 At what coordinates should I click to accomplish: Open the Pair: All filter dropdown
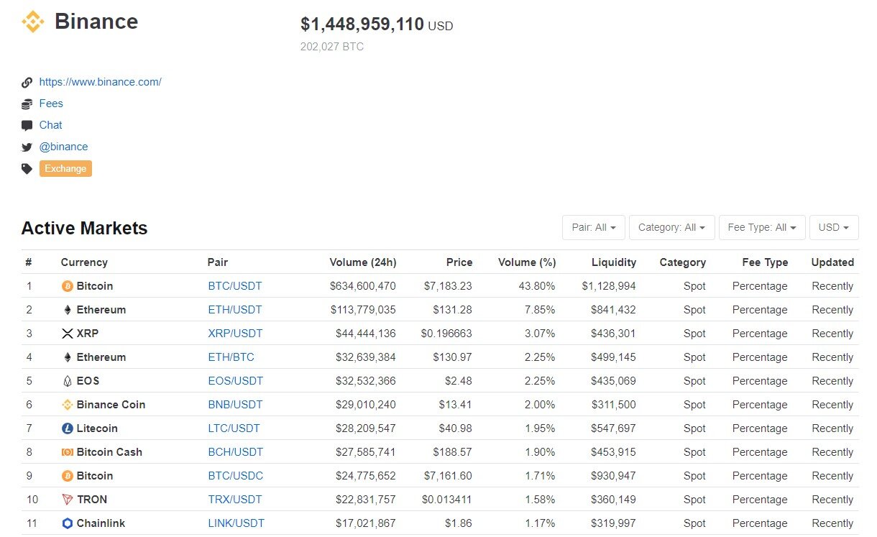click(594, 227)
